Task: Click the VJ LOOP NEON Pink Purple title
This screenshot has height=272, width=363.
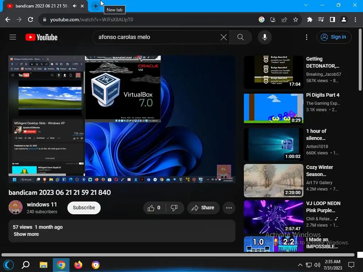Action: tap(323, 207)
